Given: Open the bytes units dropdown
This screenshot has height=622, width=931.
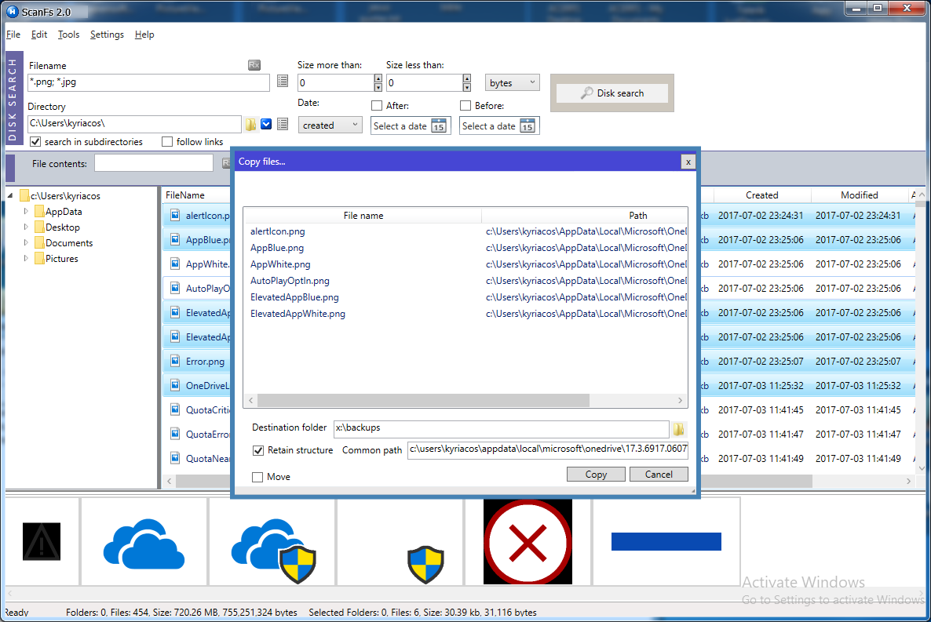Looking at the screenshot, I should pos(512,82).
